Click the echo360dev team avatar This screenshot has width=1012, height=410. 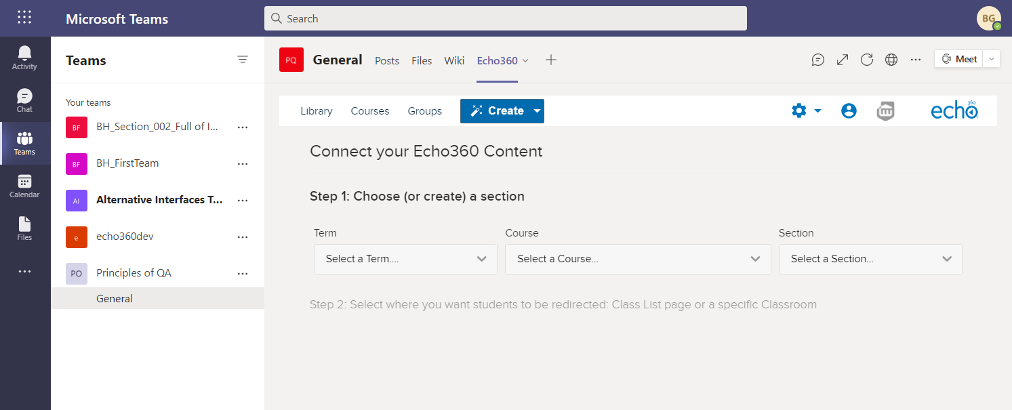pyautogui.click(x=77, y=237)
